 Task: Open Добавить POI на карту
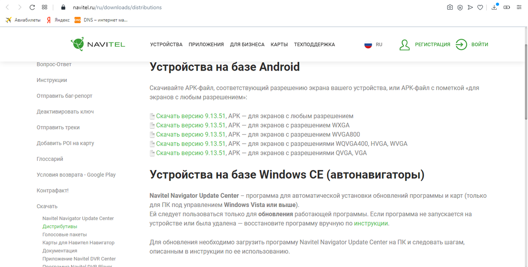pos(65,143)
